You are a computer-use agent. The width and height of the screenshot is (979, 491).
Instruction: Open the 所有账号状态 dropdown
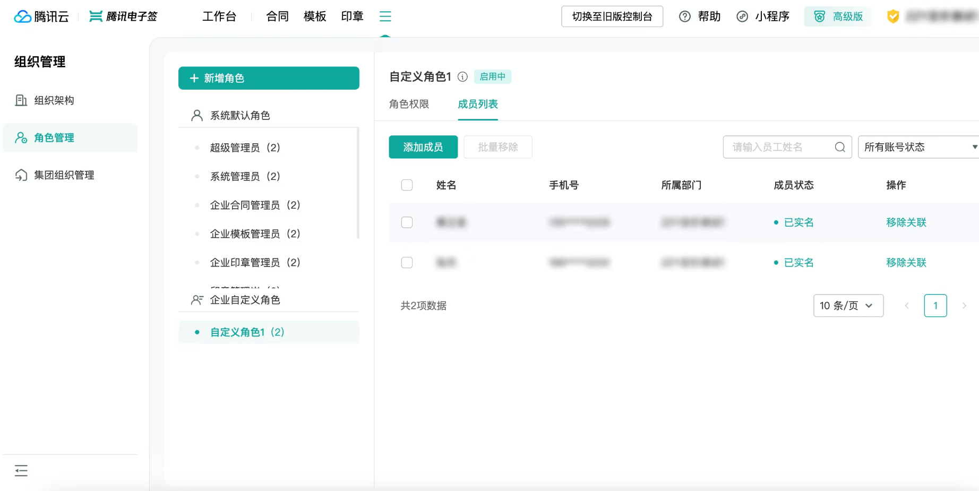[x=918, y=147]
